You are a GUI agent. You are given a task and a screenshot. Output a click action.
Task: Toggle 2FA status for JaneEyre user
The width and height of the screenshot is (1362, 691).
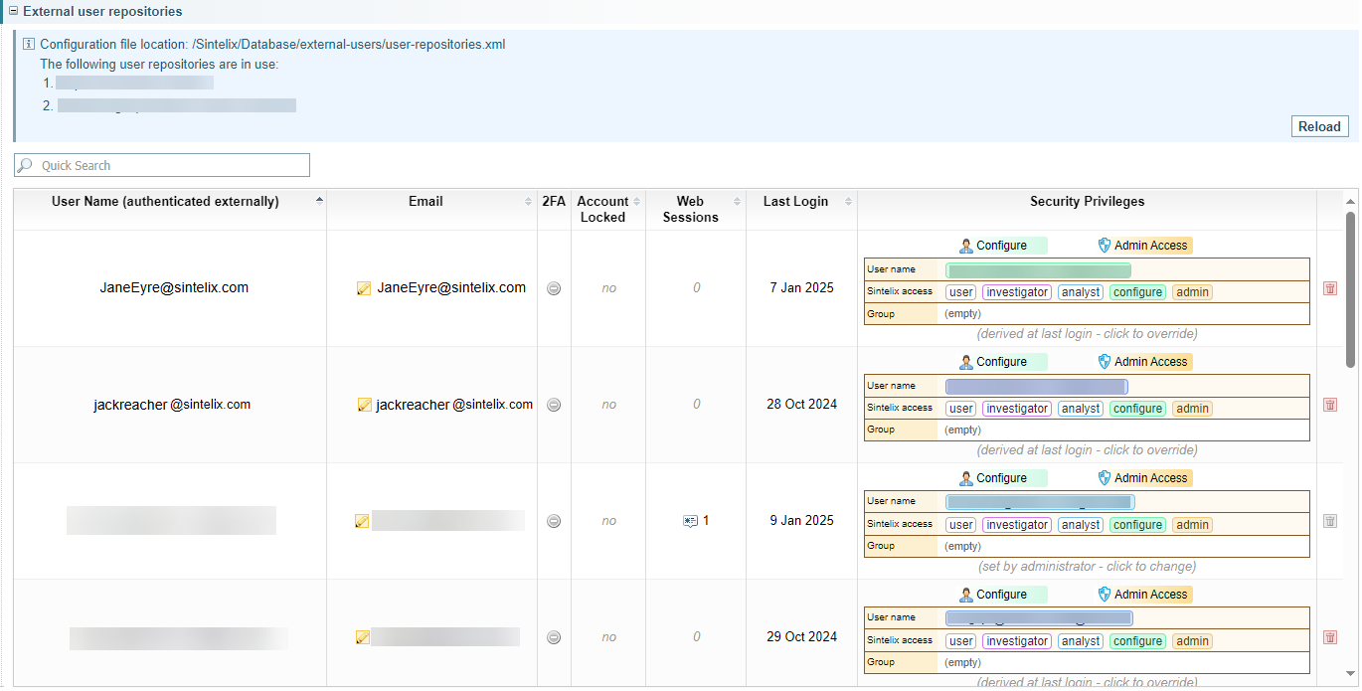pos(554,288)
